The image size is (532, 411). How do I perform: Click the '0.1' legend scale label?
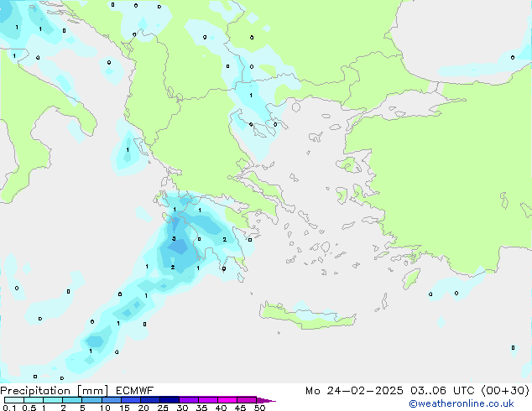click(9, 408)
